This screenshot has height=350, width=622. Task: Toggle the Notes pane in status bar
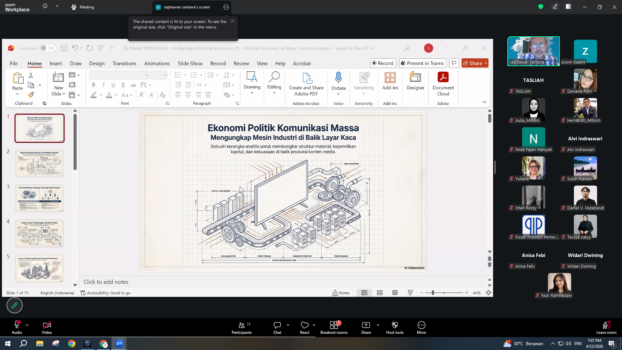(x=341, y=293)
